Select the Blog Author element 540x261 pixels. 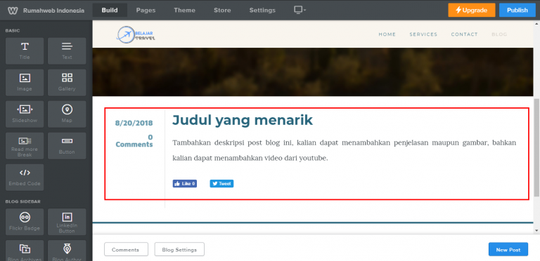pyautogui.click(x=67, y=250)
